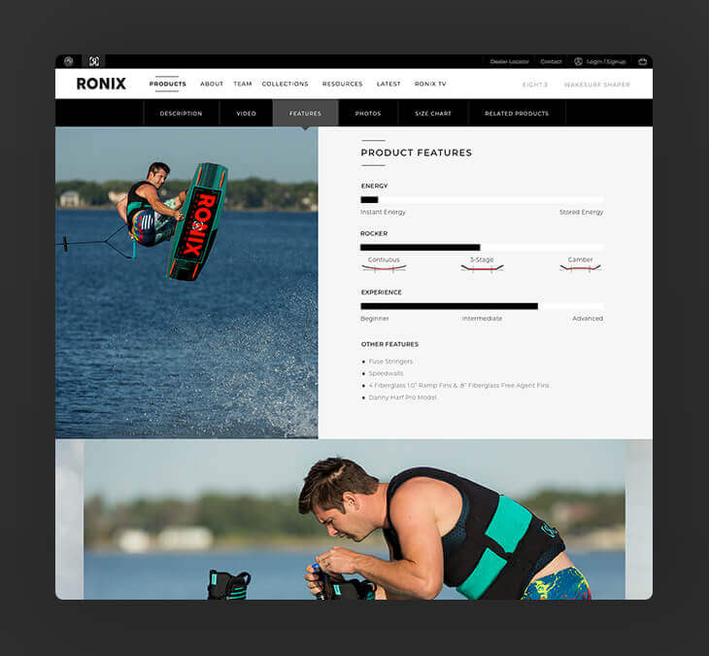The width and height of the screenshot is (709, 656).
Task: Switch to the SIZE CHART tab
Action: 433,113
